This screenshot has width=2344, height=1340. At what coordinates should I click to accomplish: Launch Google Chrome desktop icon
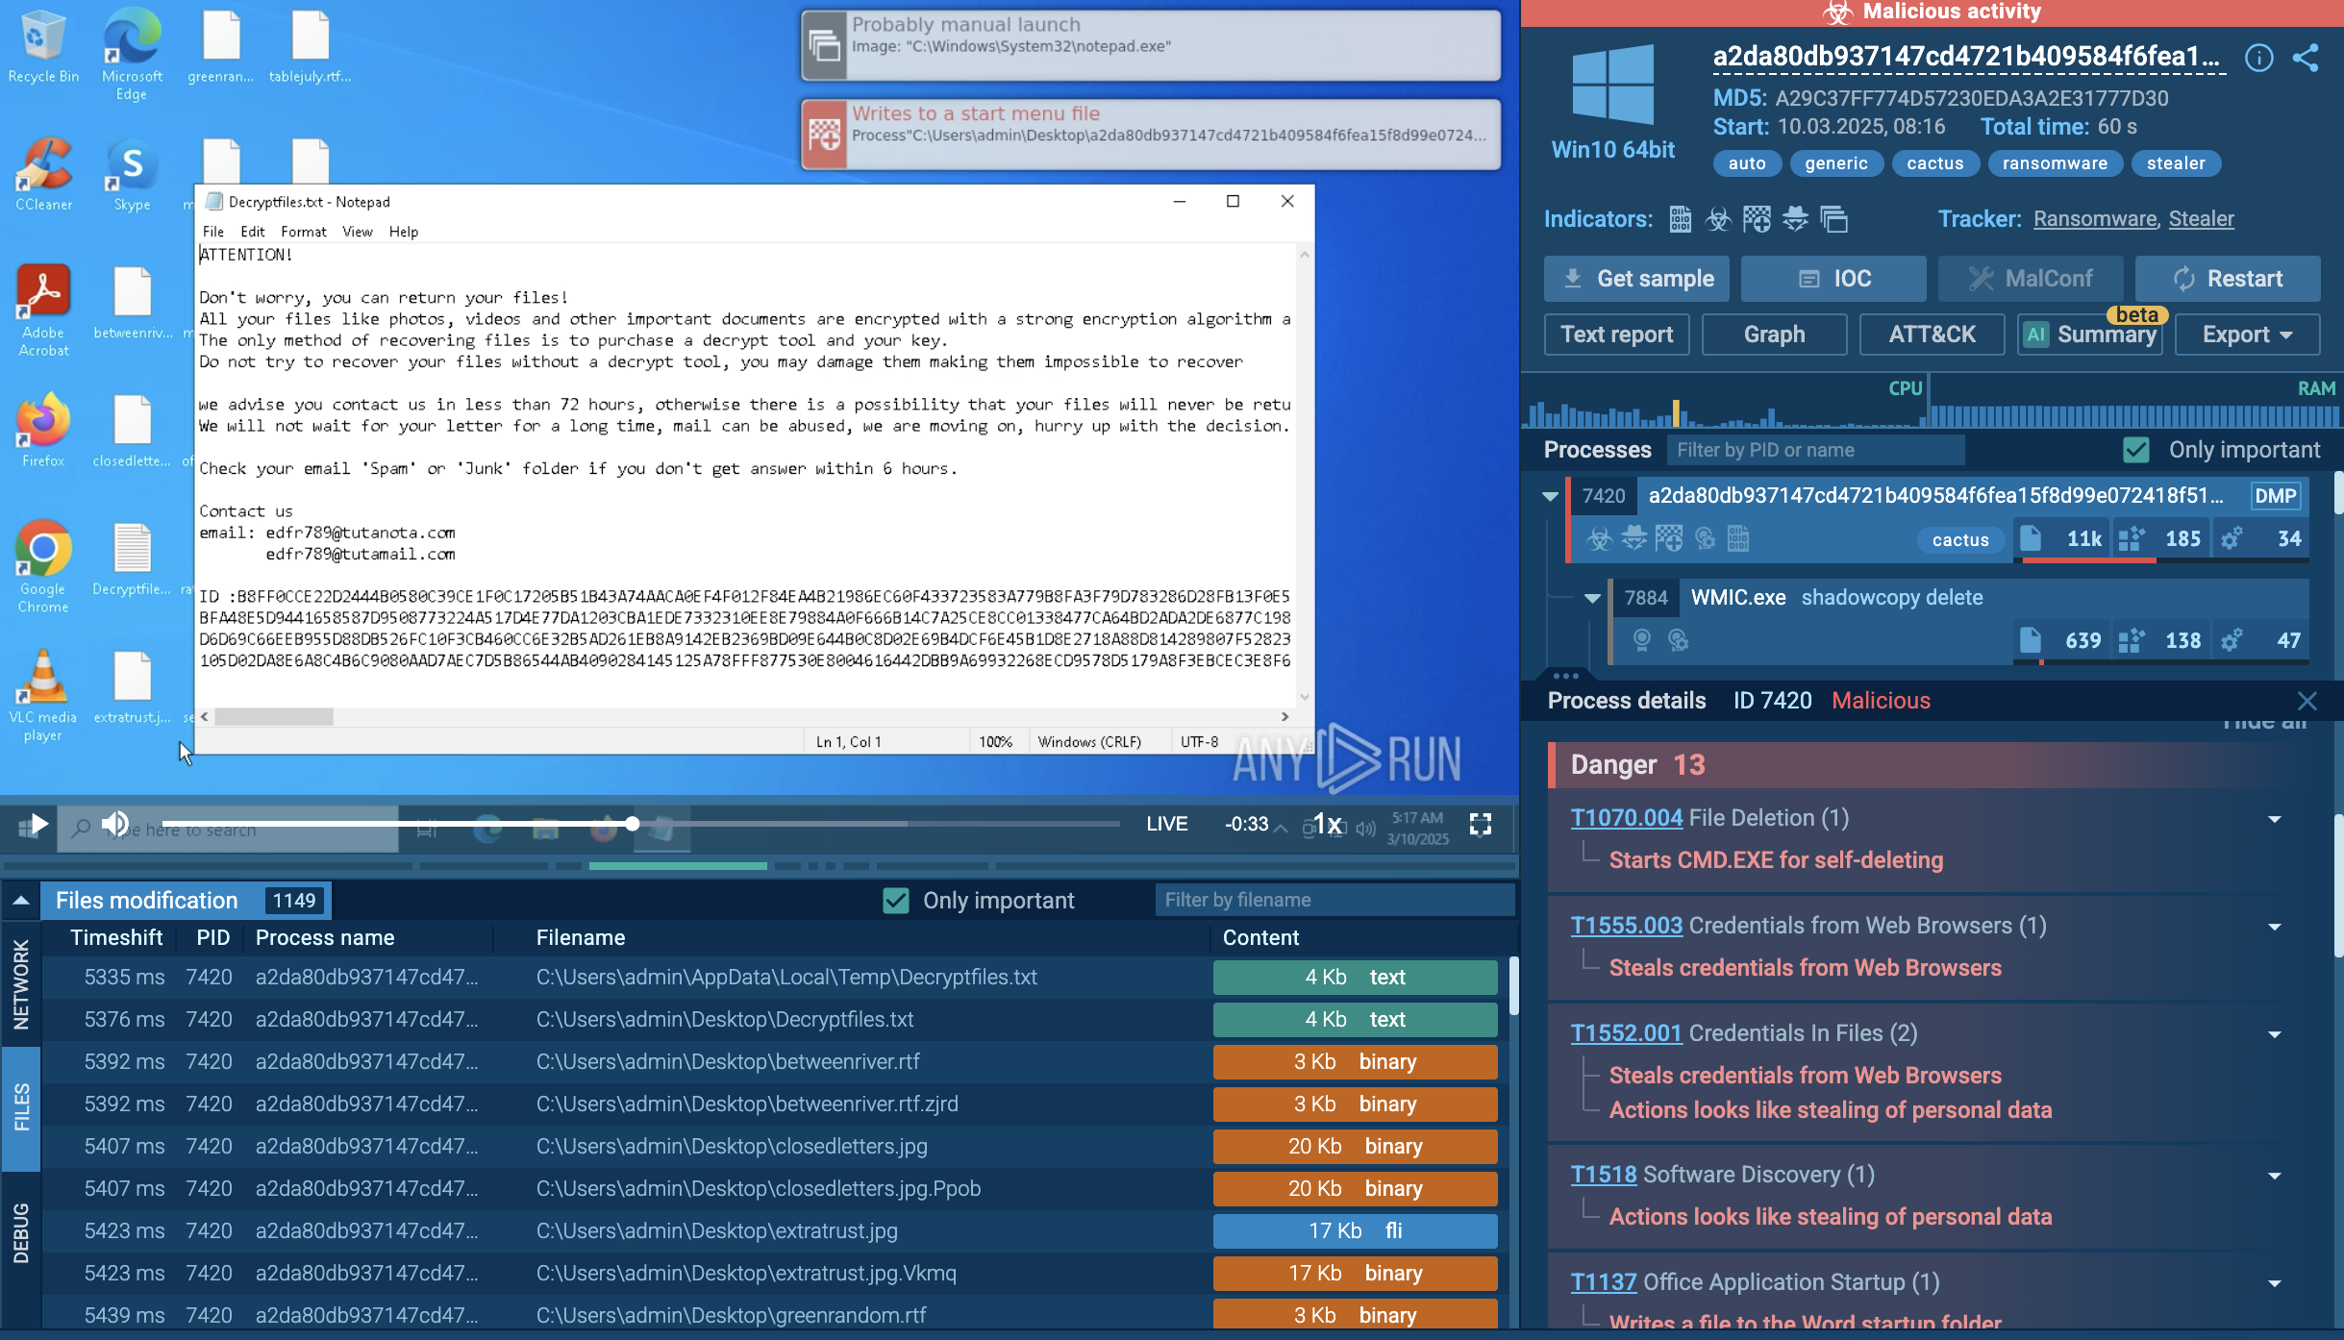tap(43, 566)
